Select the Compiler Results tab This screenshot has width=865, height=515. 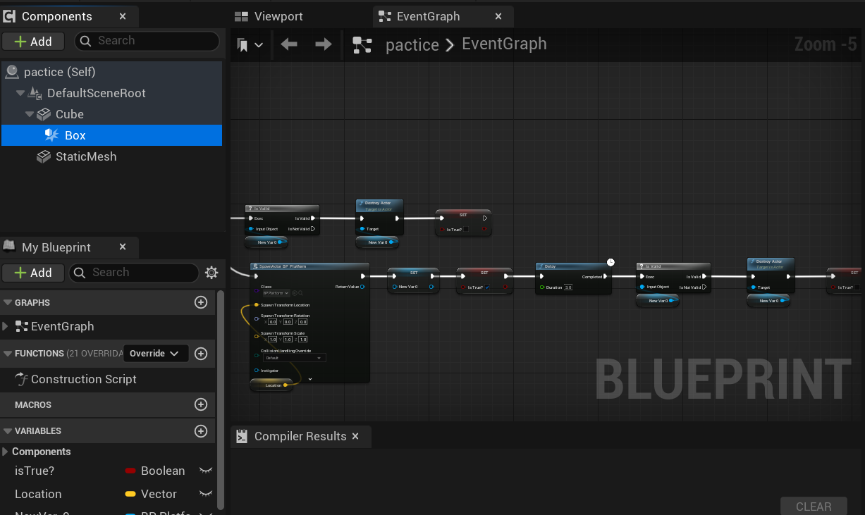coord(300,436)
